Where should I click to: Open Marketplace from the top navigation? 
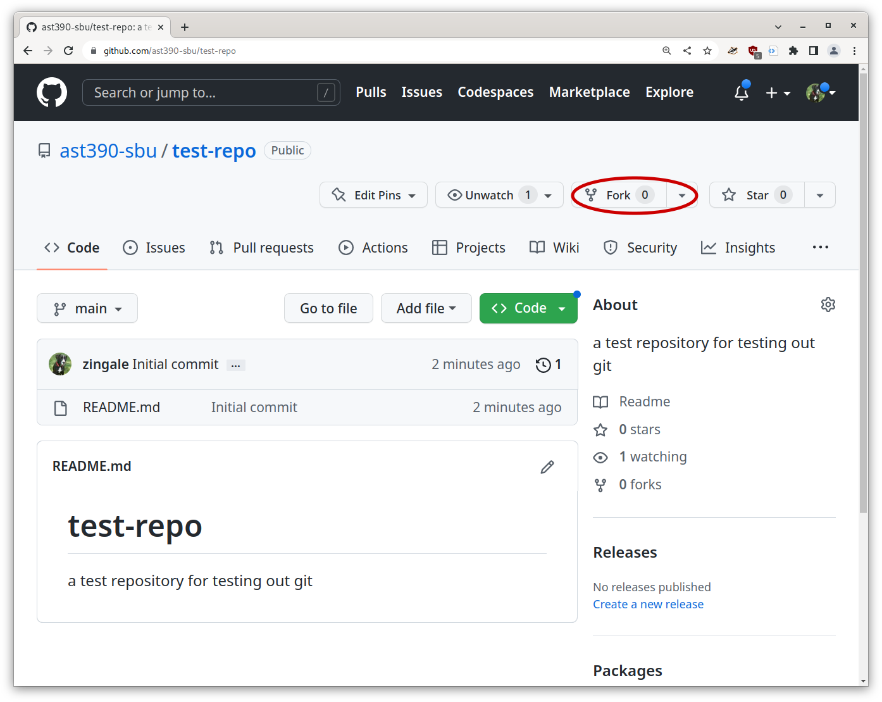(x=589, y=92)
